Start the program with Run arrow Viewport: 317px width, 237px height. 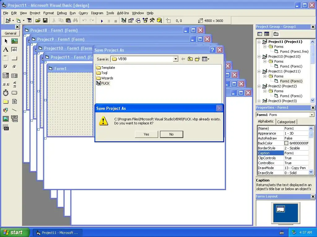point(102,21)
